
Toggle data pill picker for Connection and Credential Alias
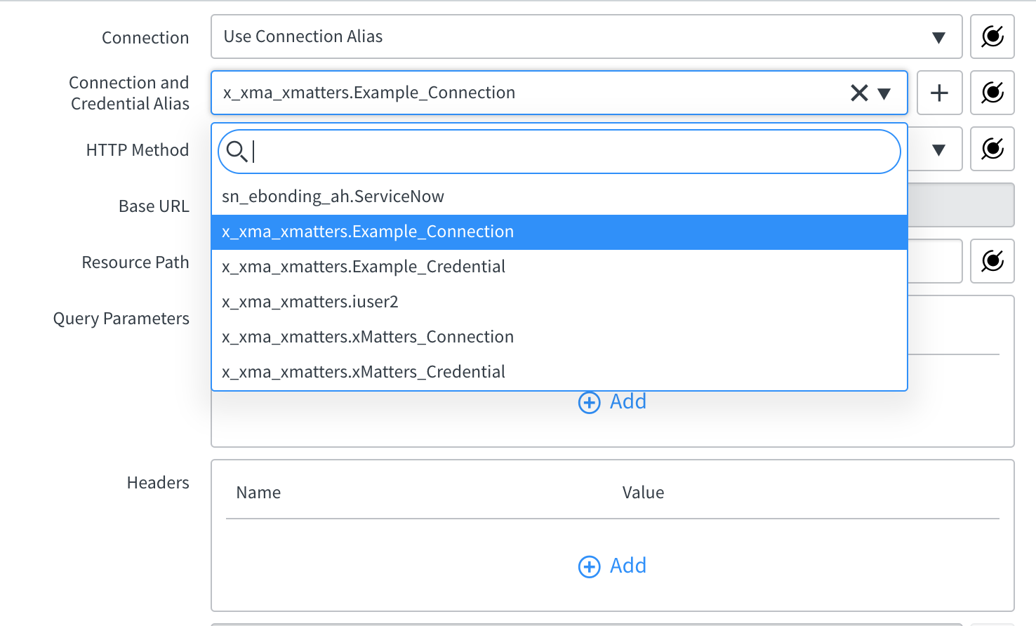pos(992,93)
